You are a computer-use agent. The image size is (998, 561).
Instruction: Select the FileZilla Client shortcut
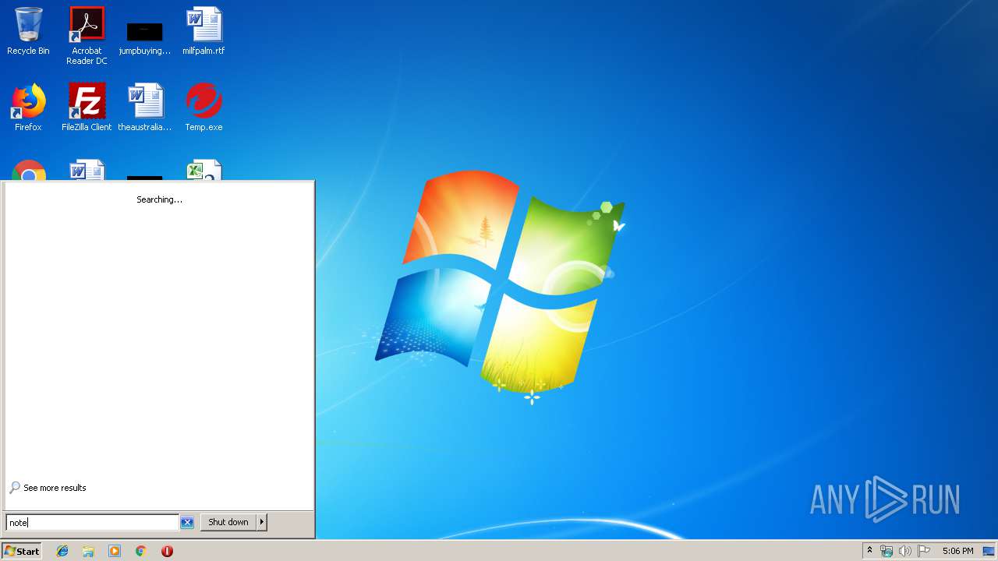coord(87,108)
